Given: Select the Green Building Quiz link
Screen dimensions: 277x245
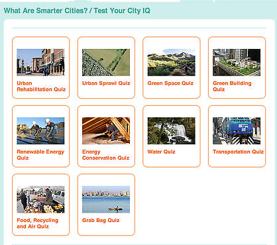Looking at the screenshot, I should (232, 86).
